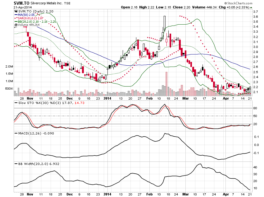Screen dimensions: 264x197
Task: Click the 20 level on stochastic axis
Action: [x=255, y=124]
